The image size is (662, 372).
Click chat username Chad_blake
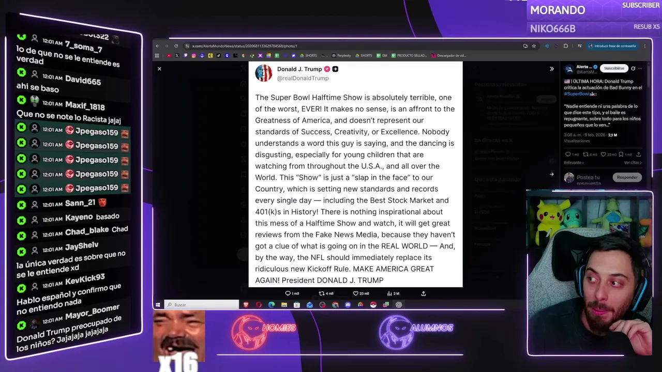tap(87, 231)
